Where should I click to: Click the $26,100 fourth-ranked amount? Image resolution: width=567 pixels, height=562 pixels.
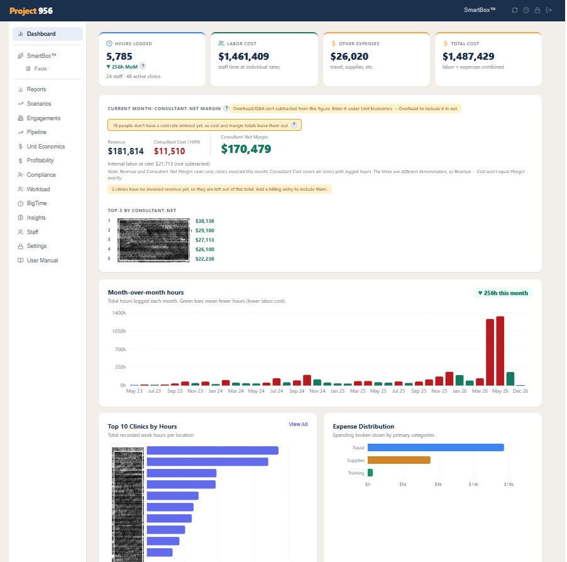pyautogui.click(x=205, y=249)
